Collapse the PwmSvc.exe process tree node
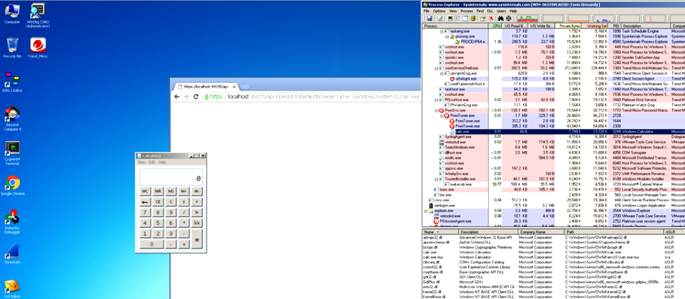The width and height of the screenshot is (685, 299). (437, 111)
